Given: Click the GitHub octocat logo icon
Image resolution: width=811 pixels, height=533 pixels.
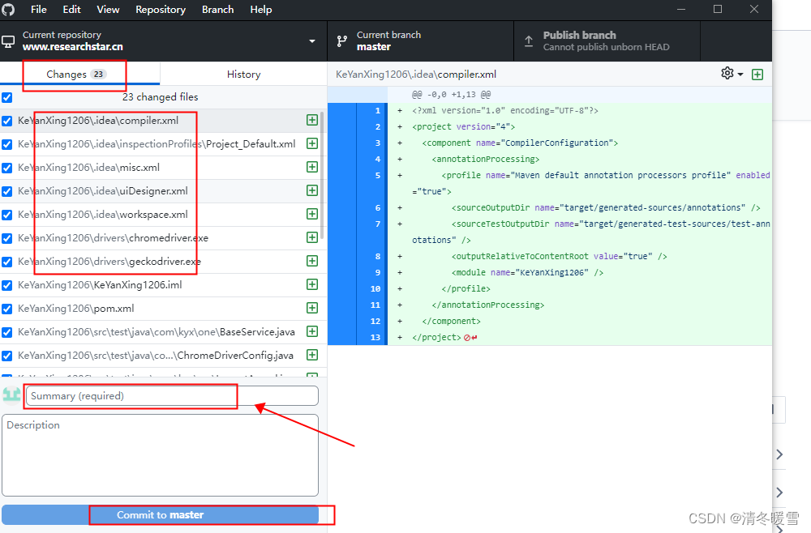Looking at the screenshot, I should tap(9, 9).
